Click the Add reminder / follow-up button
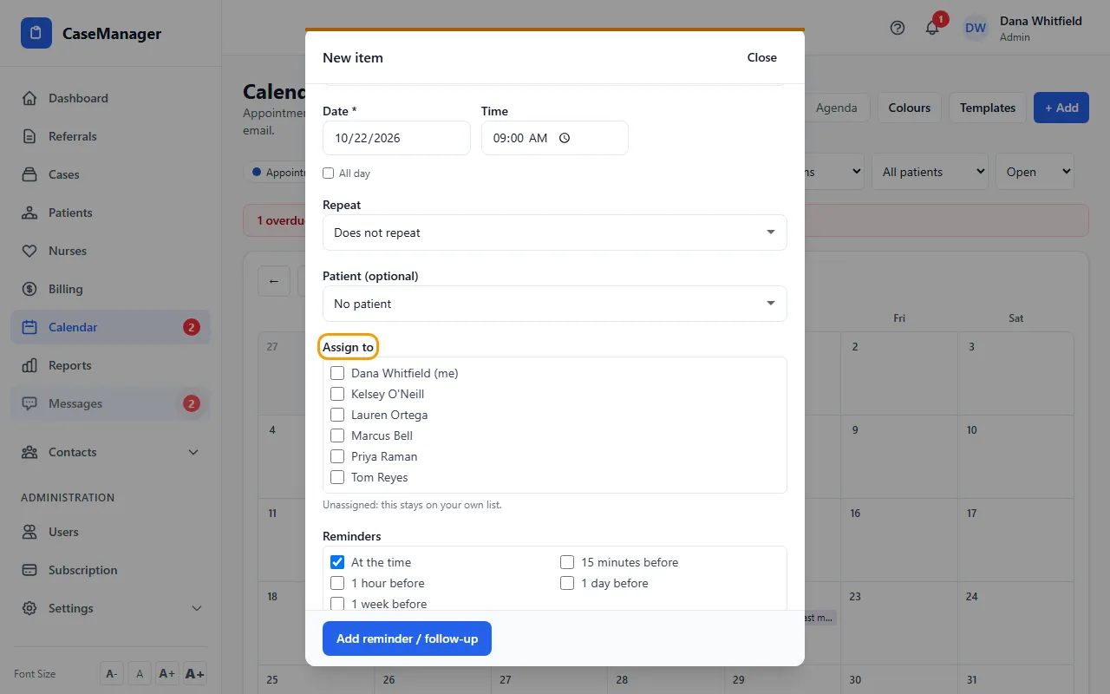Image resolution: width=1110 pixels, height=694 pixels. click(407, 638)
